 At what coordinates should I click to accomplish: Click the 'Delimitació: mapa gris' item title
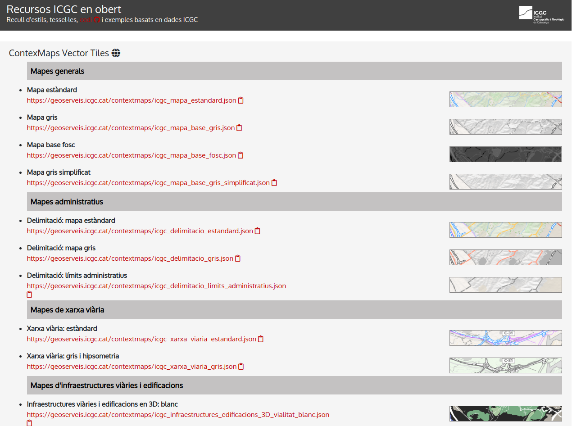click(x=61, y=248)
